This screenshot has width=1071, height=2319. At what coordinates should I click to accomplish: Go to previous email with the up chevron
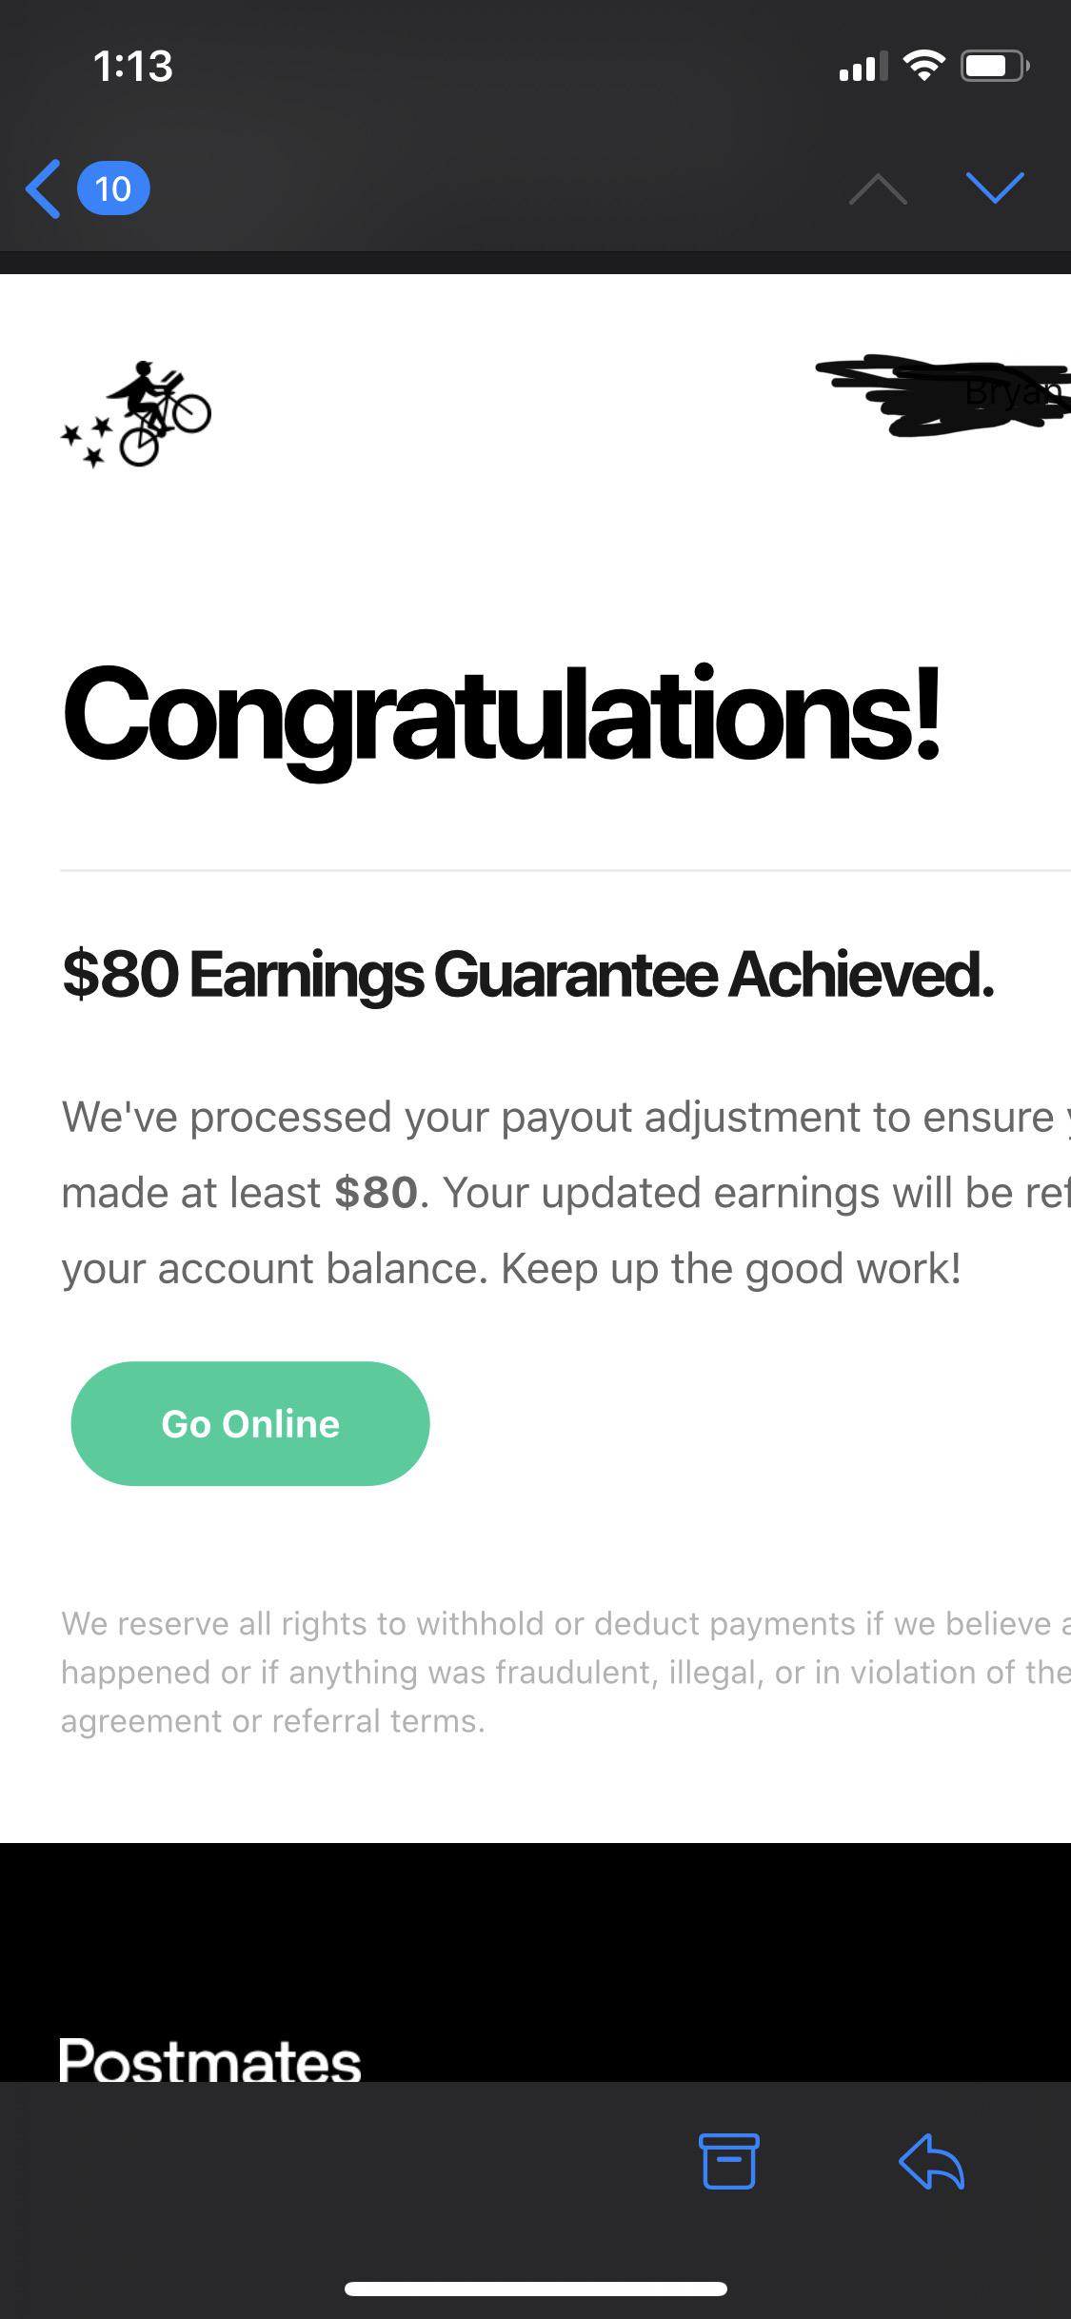877,190
